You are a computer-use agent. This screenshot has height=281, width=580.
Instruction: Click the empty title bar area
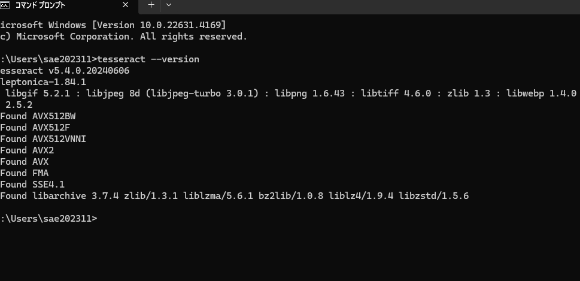tap(377, 5)
